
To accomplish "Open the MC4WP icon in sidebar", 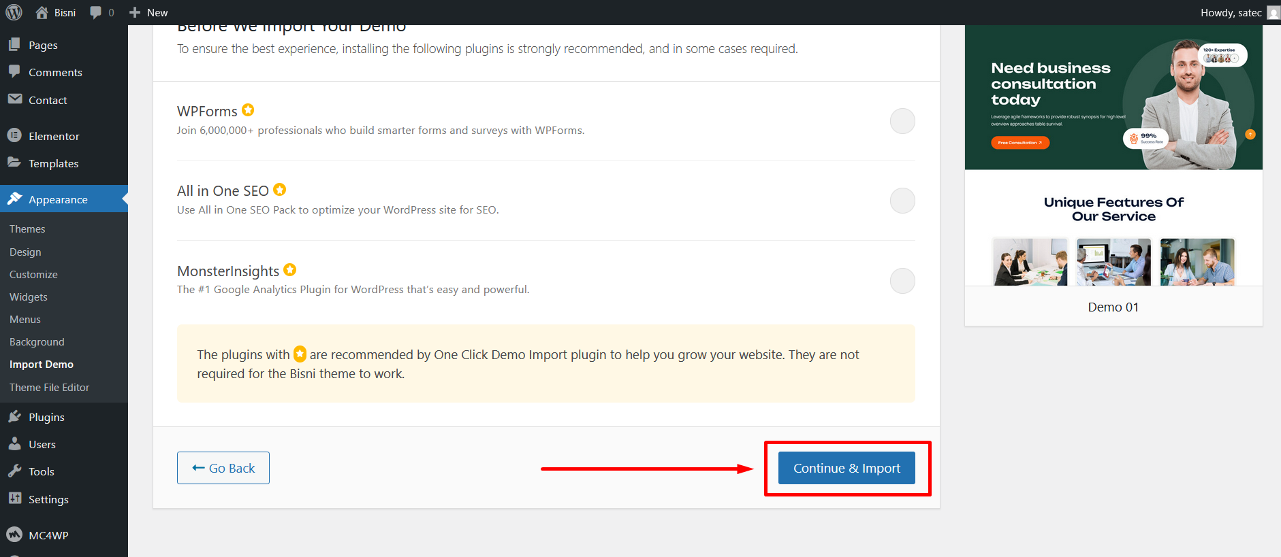I will point(14,535).
